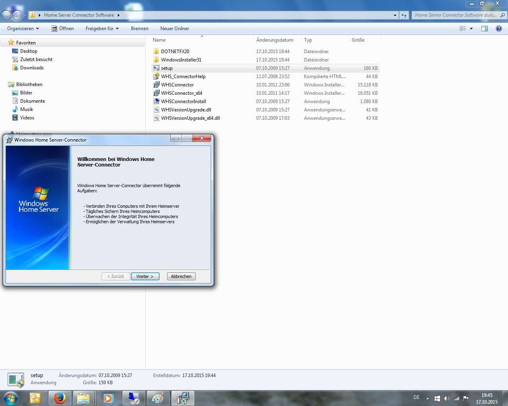Viewport: 508px width, 406px height.
Task: Open Paint from the taskbar
Action: (158, 398)
